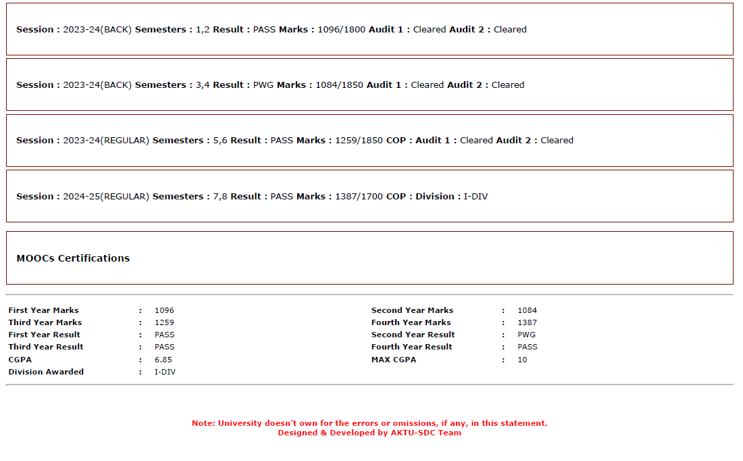This screenshot has height=461, width=743.
Task: Click Audit 2 Cleared in Semesters 5,6 row
Action: click(x=534, y=141)
